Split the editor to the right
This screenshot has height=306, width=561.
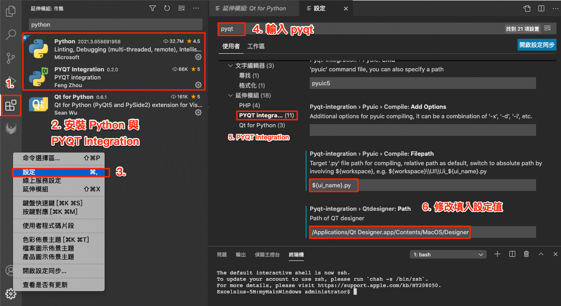click(x=541, y=8)
